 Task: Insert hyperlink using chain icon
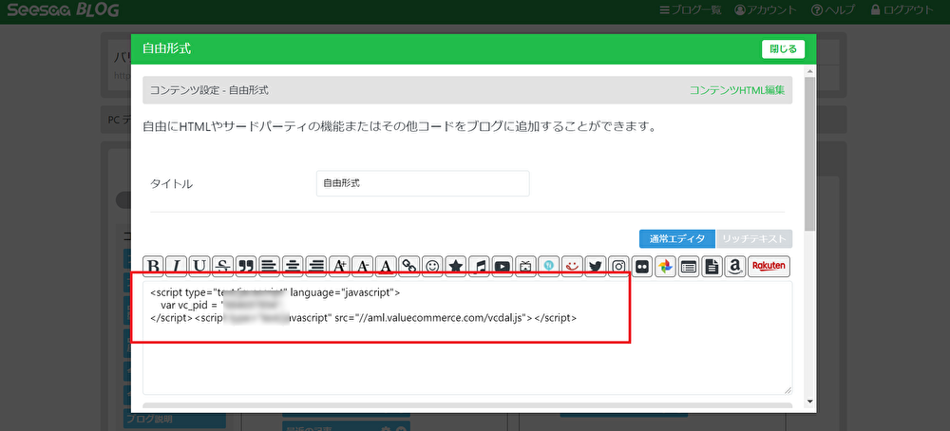tap(409, 266)
